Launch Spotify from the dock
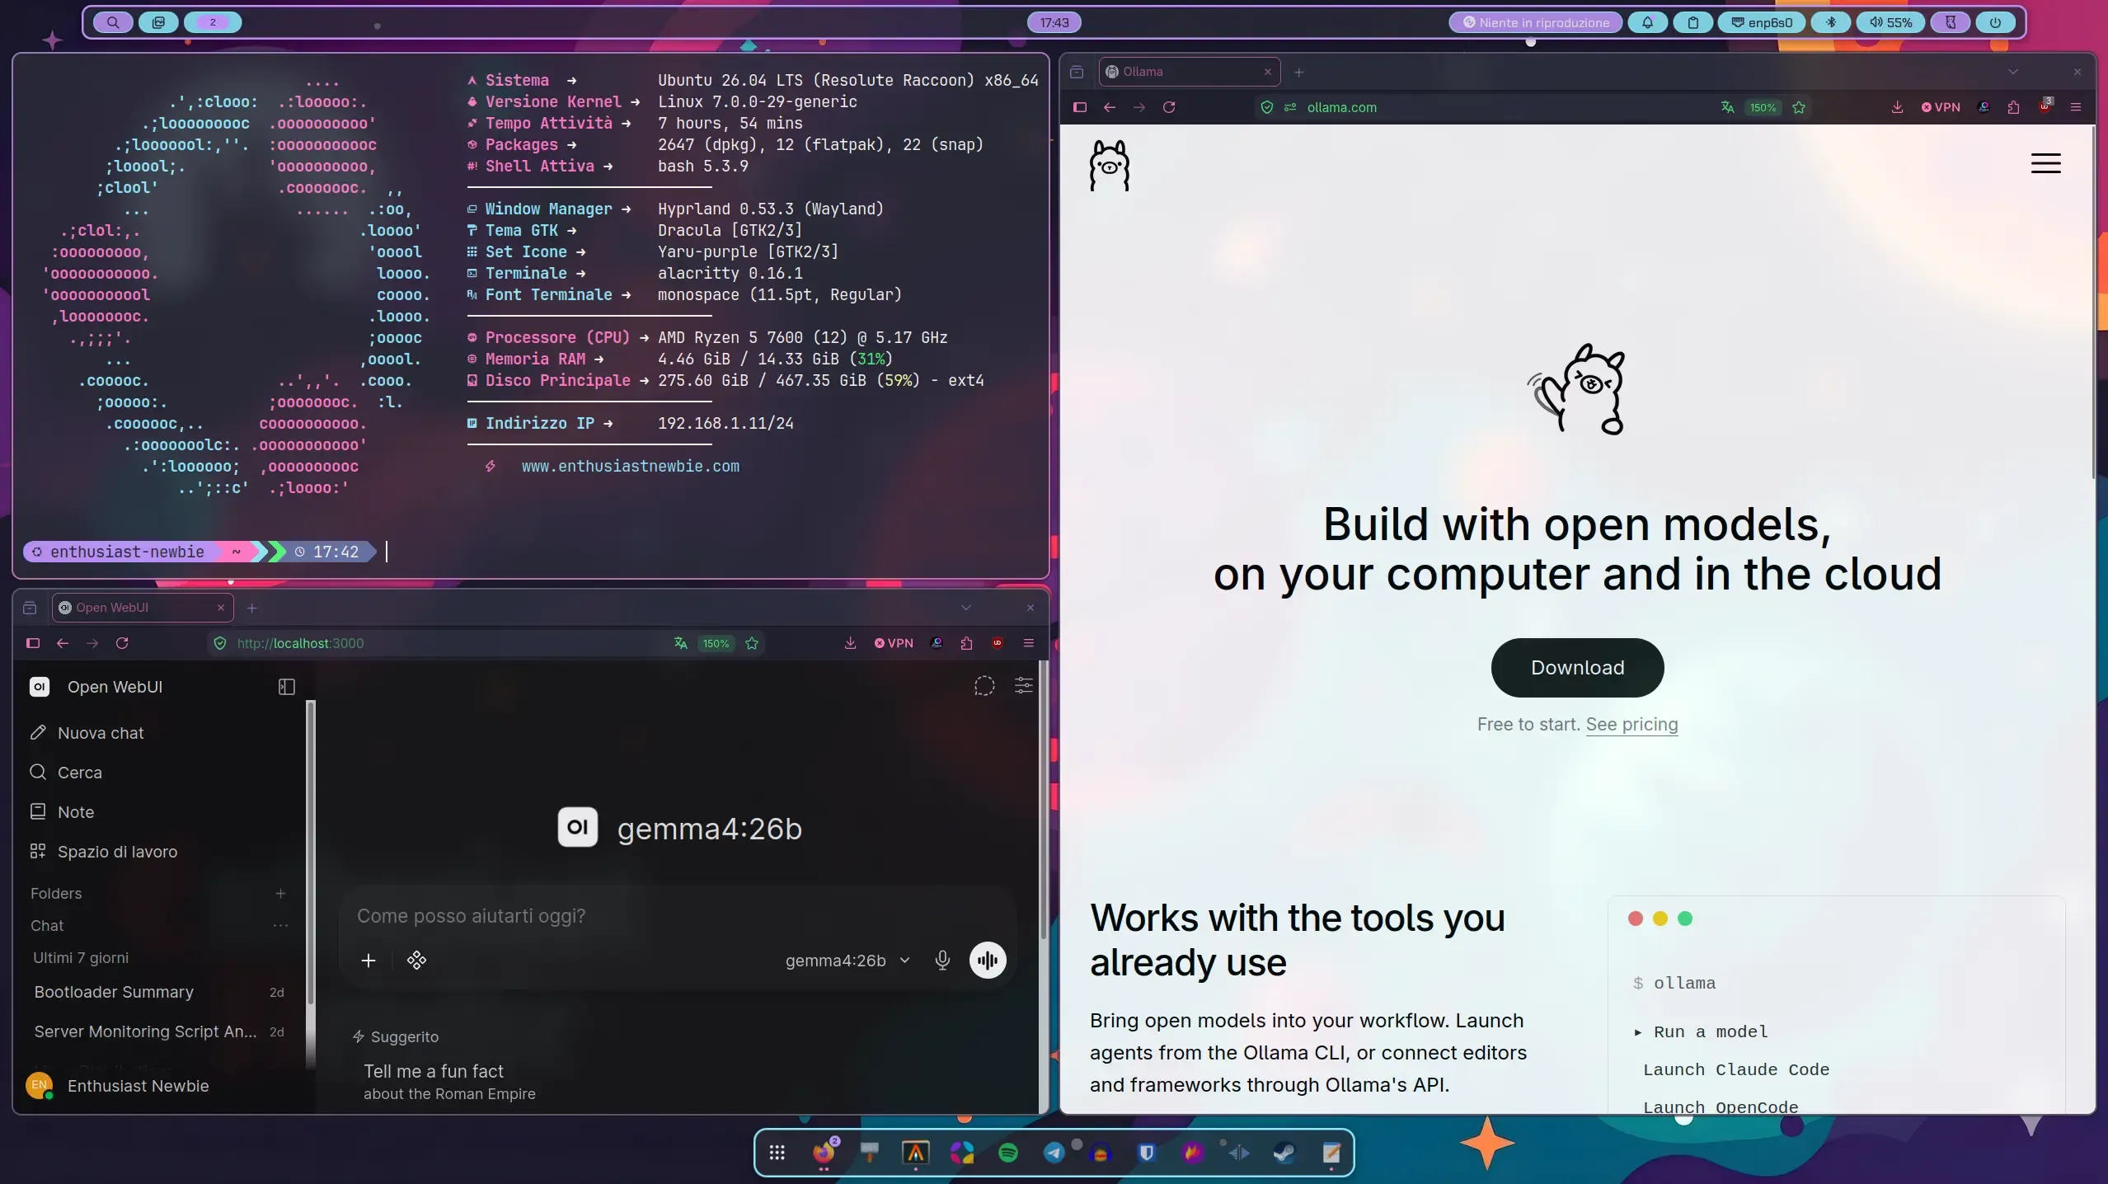Viewport: 2108px width, 1184px height. [x=1007, y=1153]
